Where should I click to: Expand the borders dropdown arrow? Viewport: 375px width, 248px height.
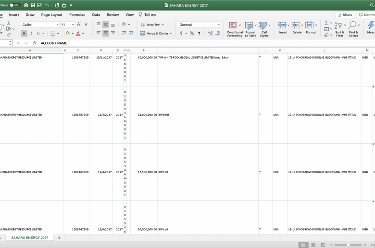(58, 34)
